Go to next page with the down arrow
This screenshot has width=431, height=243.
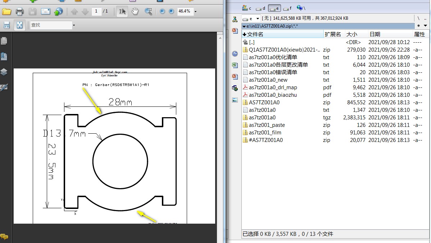pyautogui.click(x=85, y=11)
